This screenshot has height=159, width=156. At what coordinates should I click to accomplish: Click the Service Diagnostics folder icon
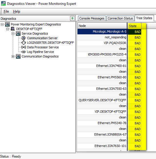tap(18, 33)
